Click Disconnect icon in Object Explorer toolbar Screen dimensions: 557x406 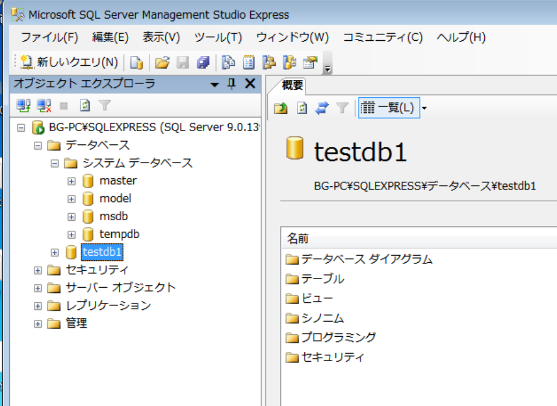(x=44, y=105)
